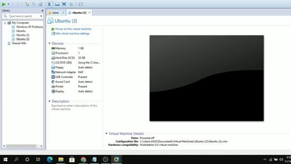Open the Printer device setting
Image resolution: width=291 pixels, height=164 pixels.
click(x=59, y=87)
